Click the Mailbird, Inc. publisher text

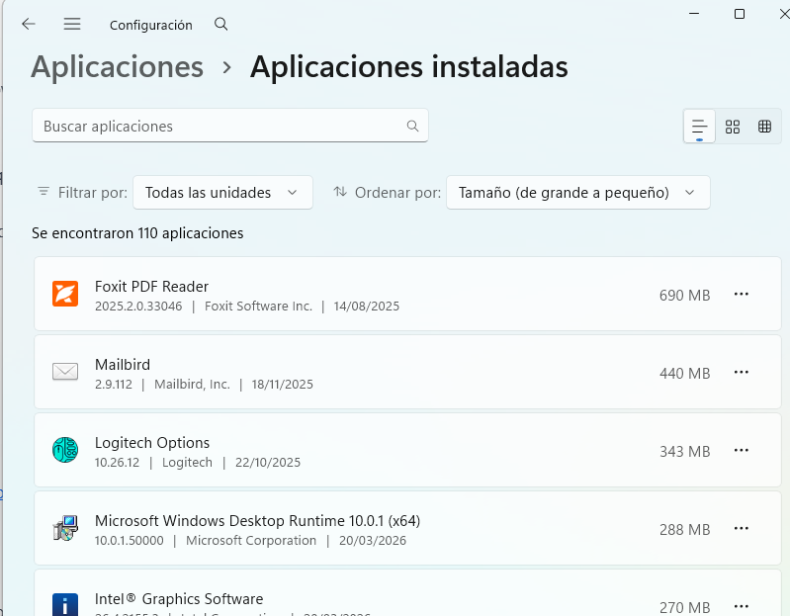[192, 385]
